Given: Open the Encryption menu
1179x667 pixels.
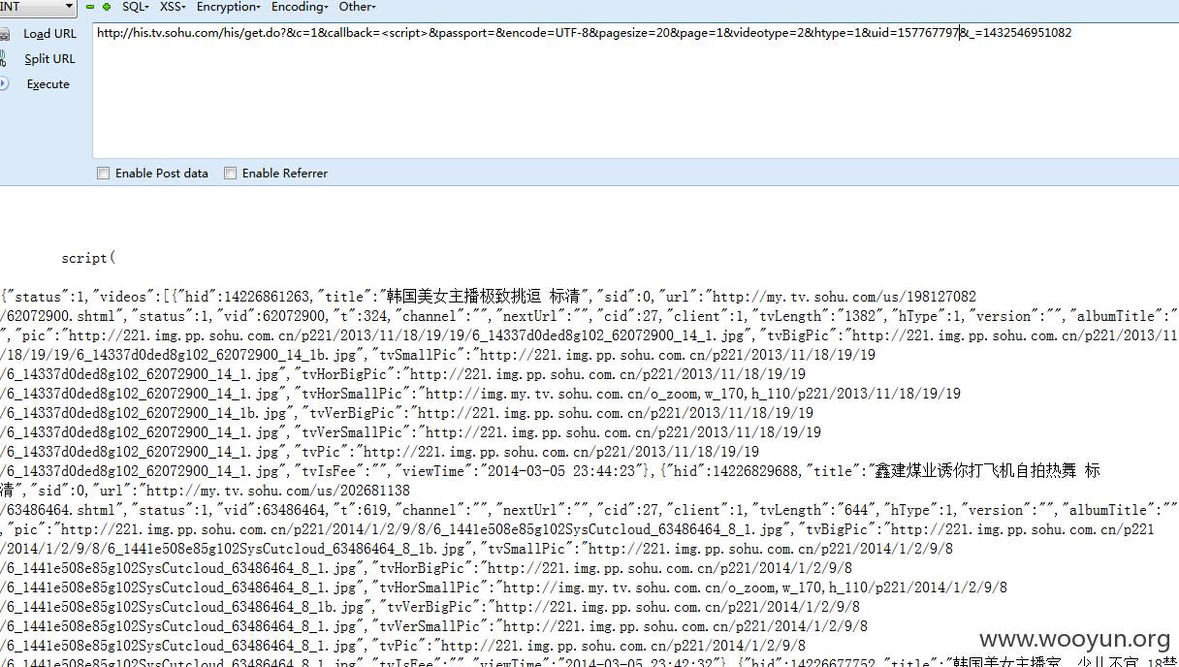Looking at the screenshot, I should point(228,7).
